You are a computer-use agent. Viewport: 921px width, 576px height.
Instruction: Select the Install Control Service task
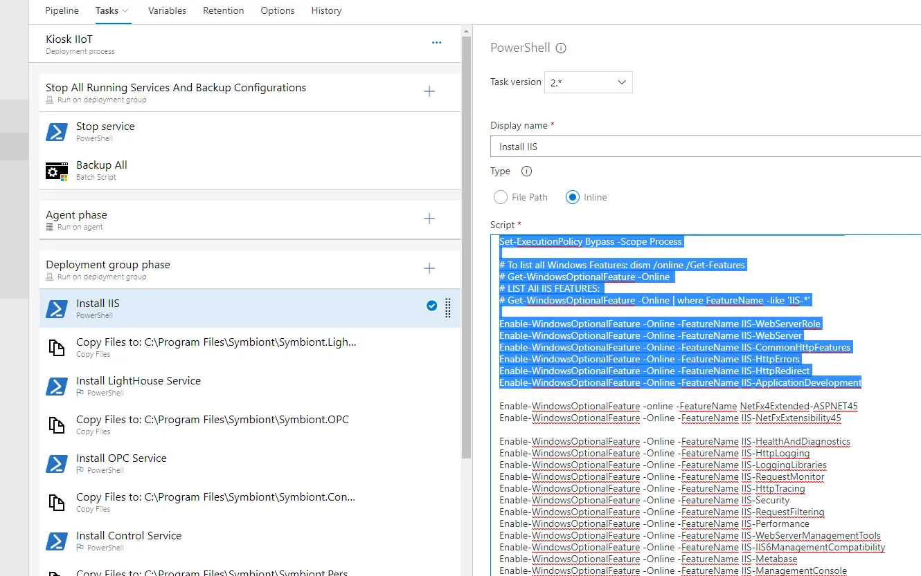tap(251, 541)
